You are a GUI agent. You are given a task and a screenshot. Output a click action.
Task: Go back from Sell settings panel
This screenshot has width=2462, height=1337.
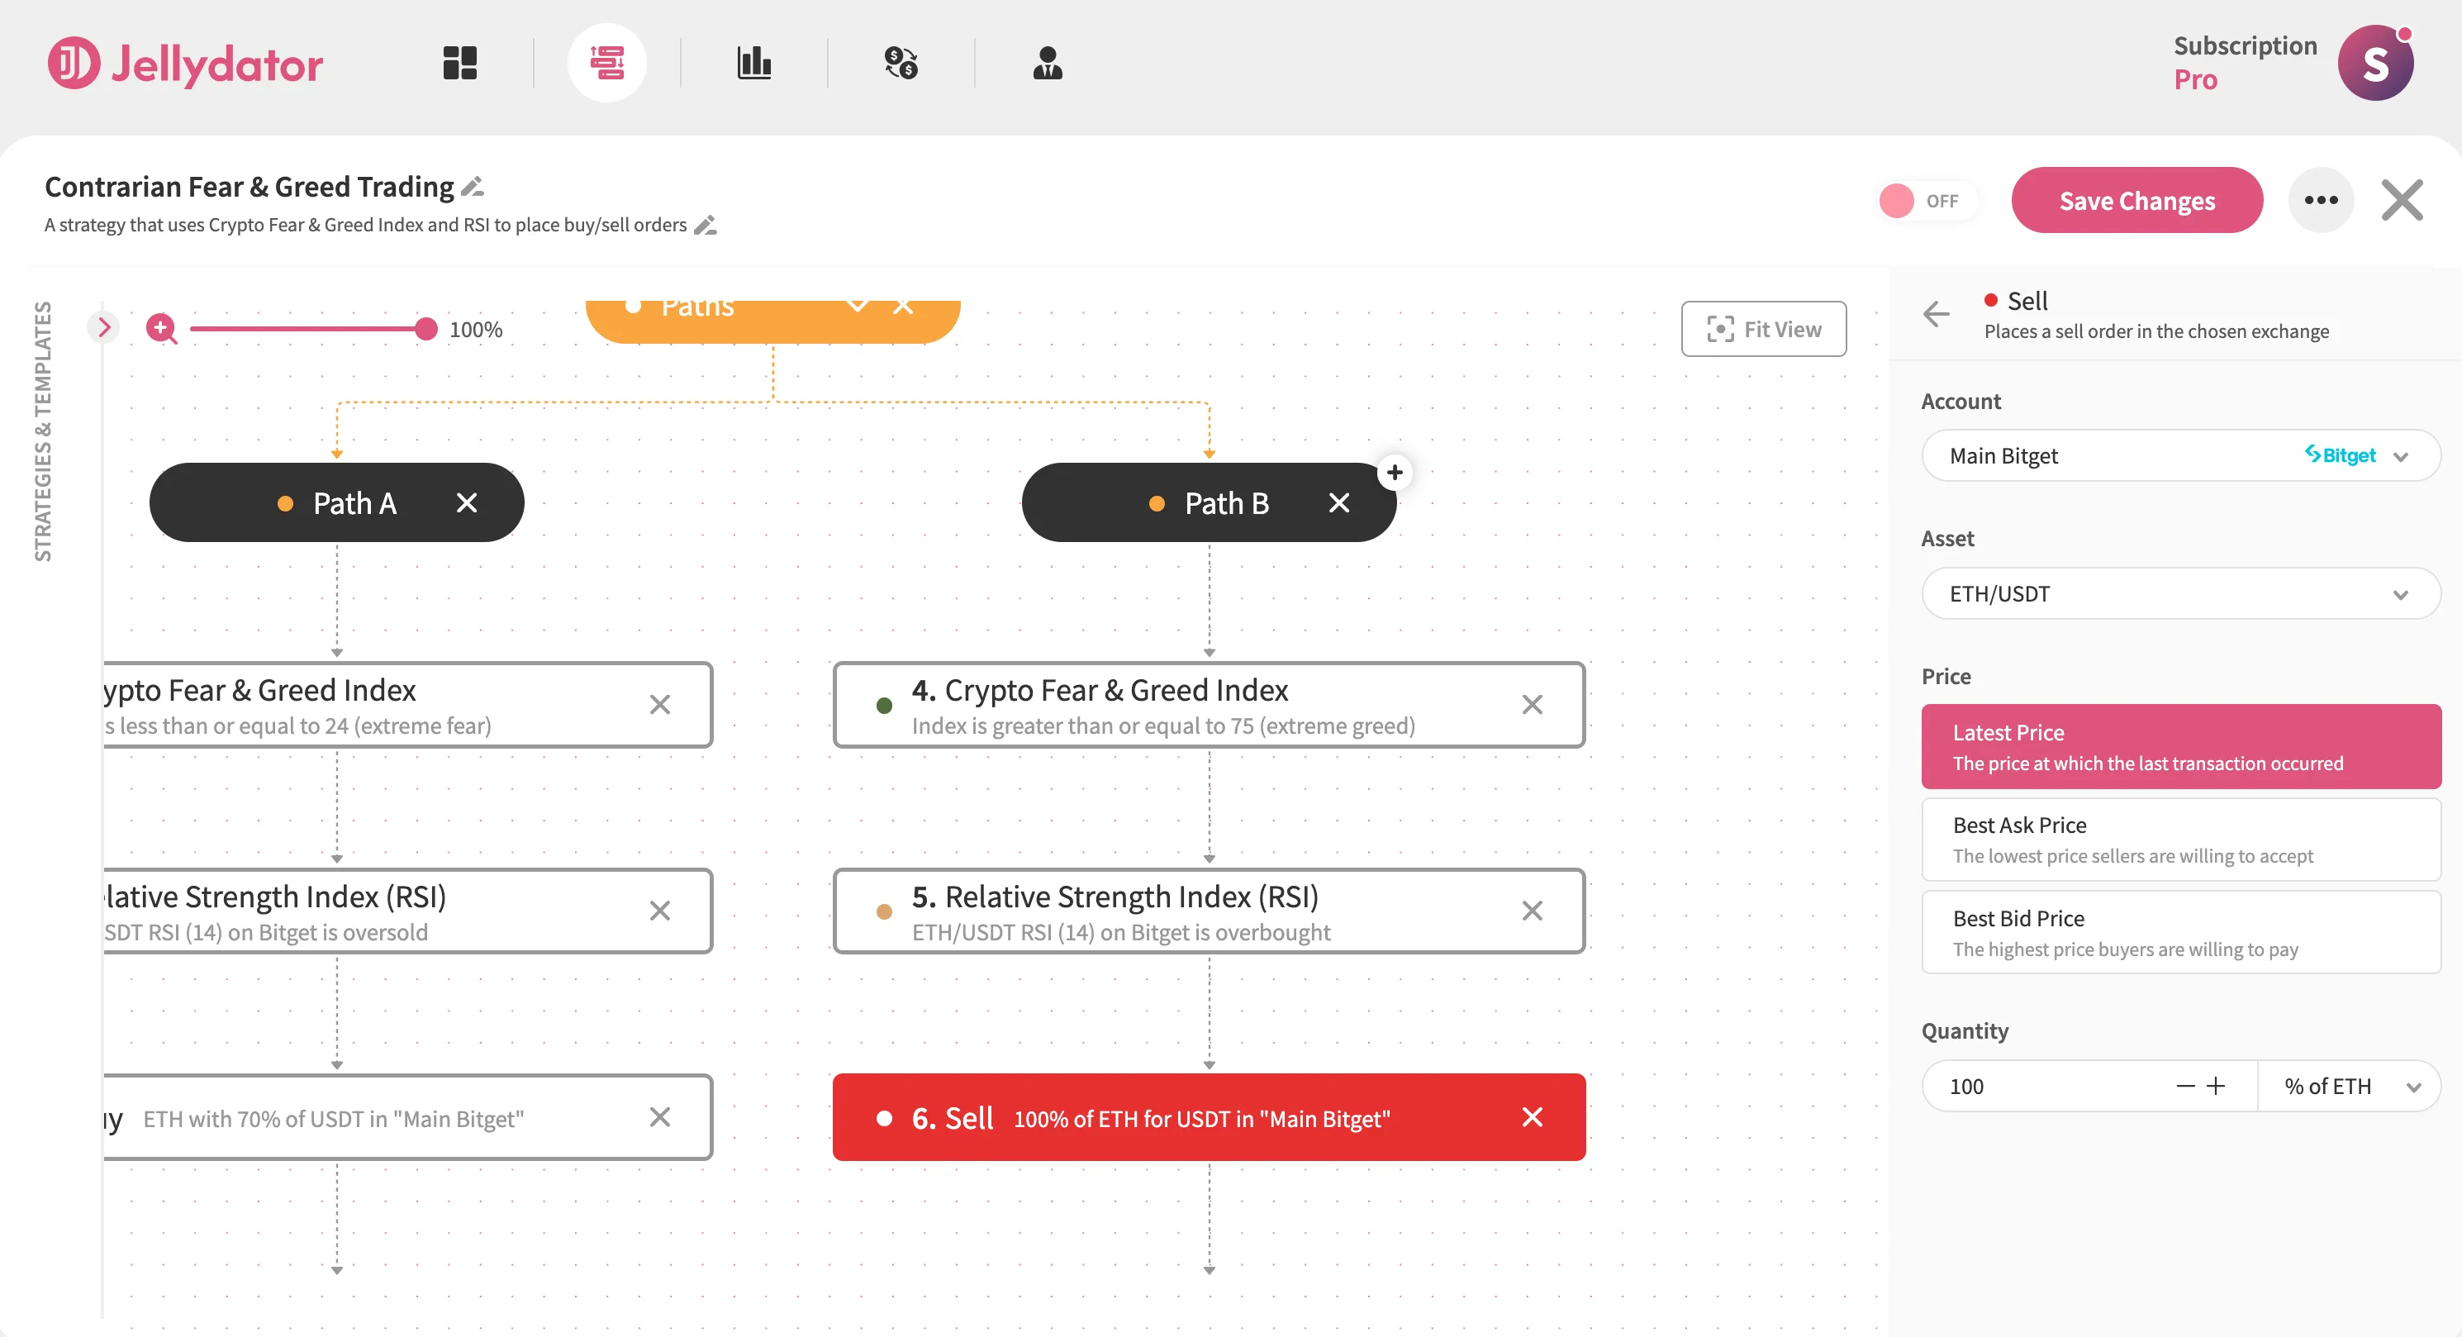1936,313
